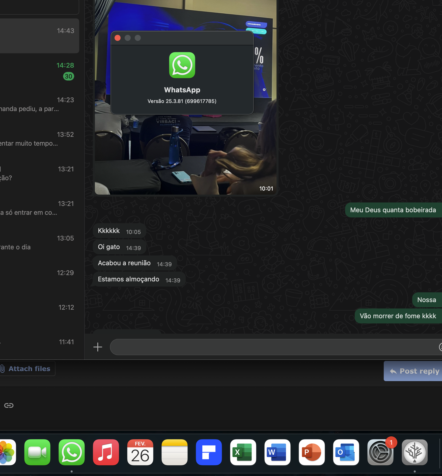This screenshot has width=442, height=476.
Task: Click the "Oi gato" message
Action: tap(119, 247)
